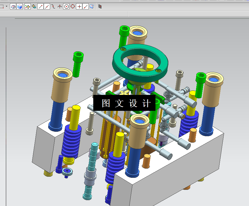This screenshot has height=206, width=249.
Task: Toggle the Arc Center snap icon
Action: pos(66,7)
